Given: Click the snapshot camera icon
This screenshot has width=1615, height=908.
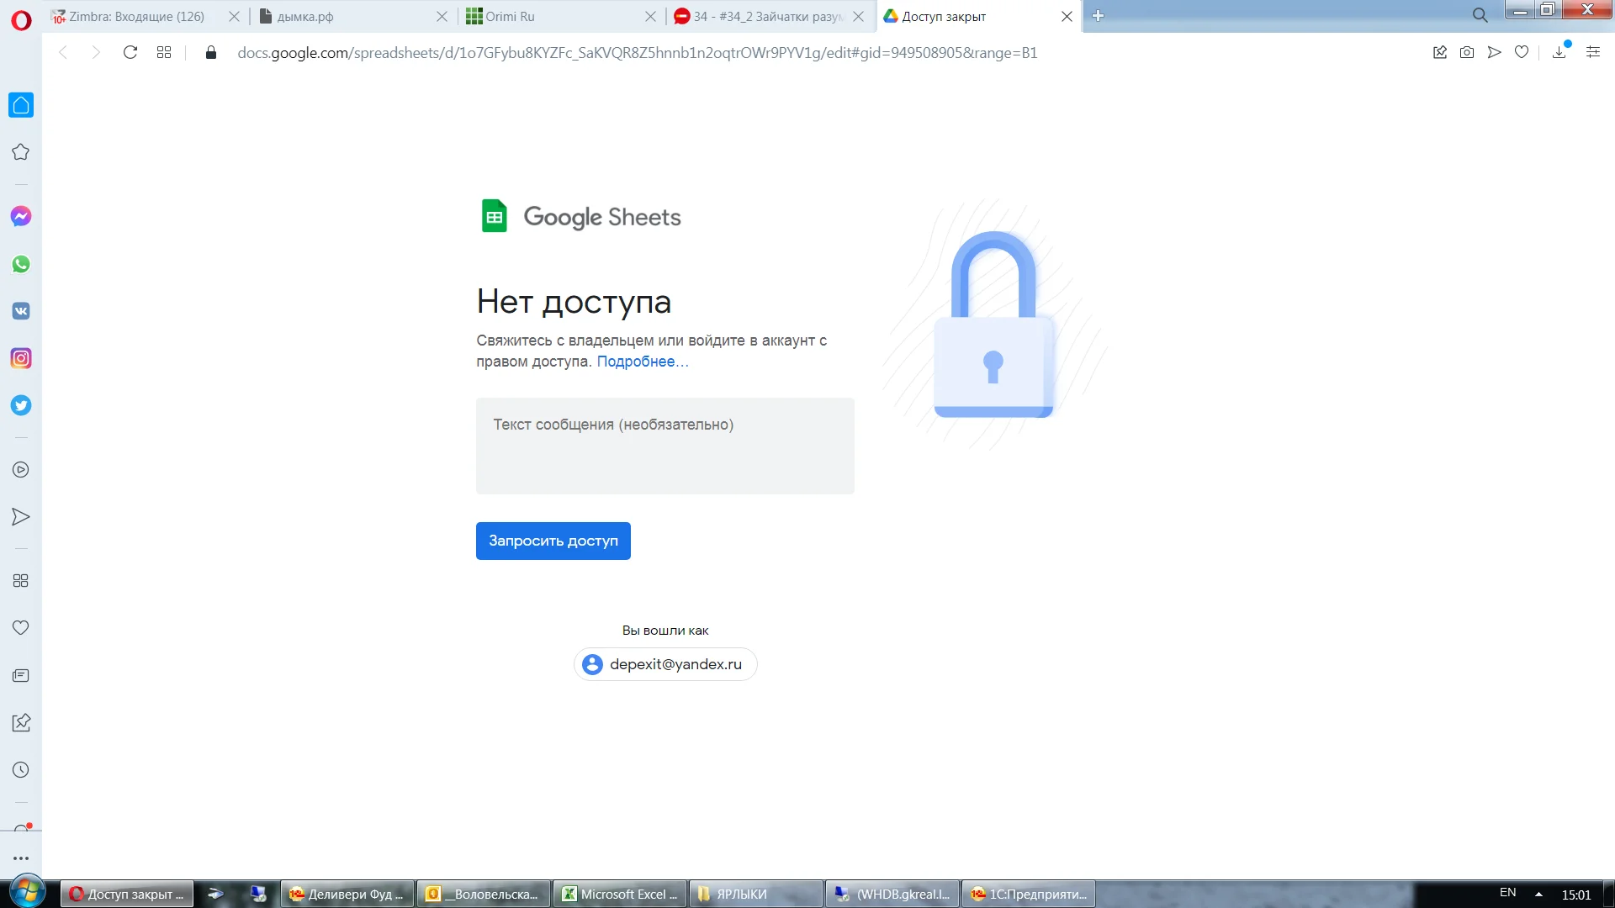Looking at the screenshot, I should 1467,52.
